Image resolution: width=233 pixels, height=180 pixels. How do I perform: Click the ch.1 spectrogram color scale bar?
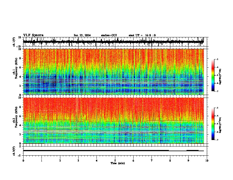pos(213,75)
